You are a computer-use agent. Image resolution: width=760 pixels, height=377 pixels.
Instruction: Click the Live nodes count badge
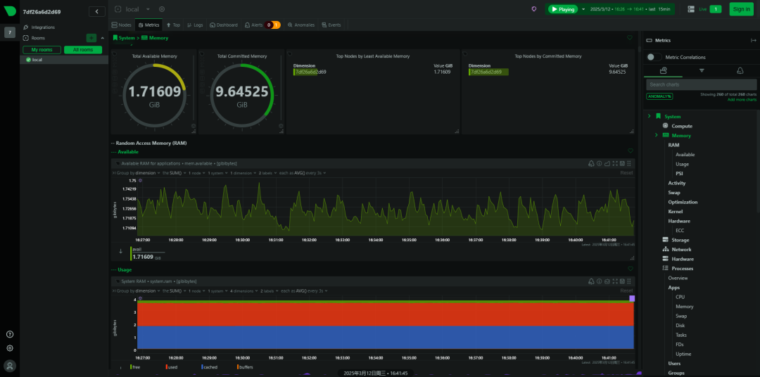[716, 9]
